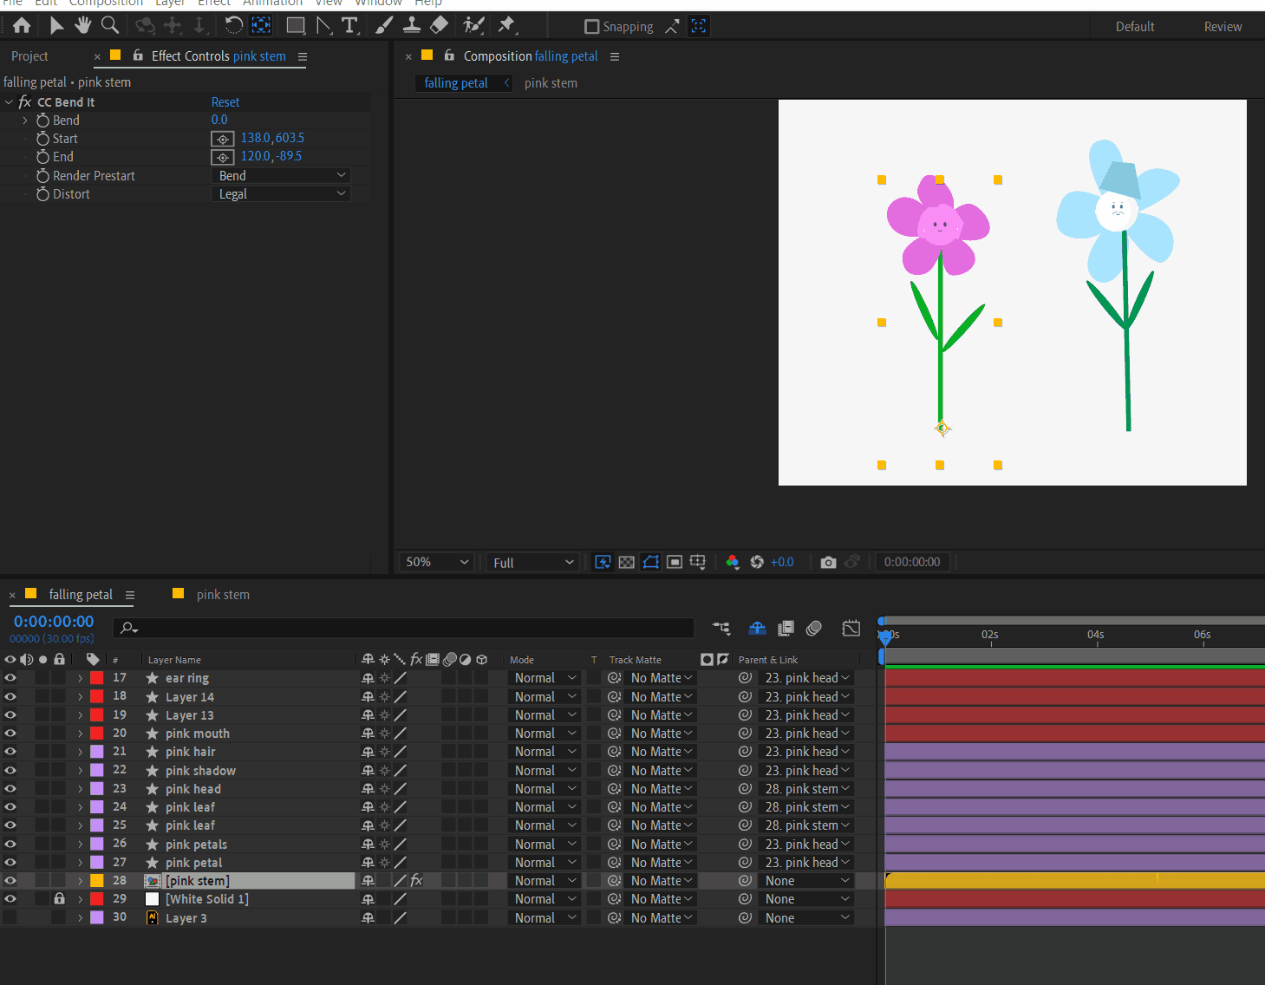Click the End point crosshair picker
This screenshot has height=985, width=1265.
(223, 157)
